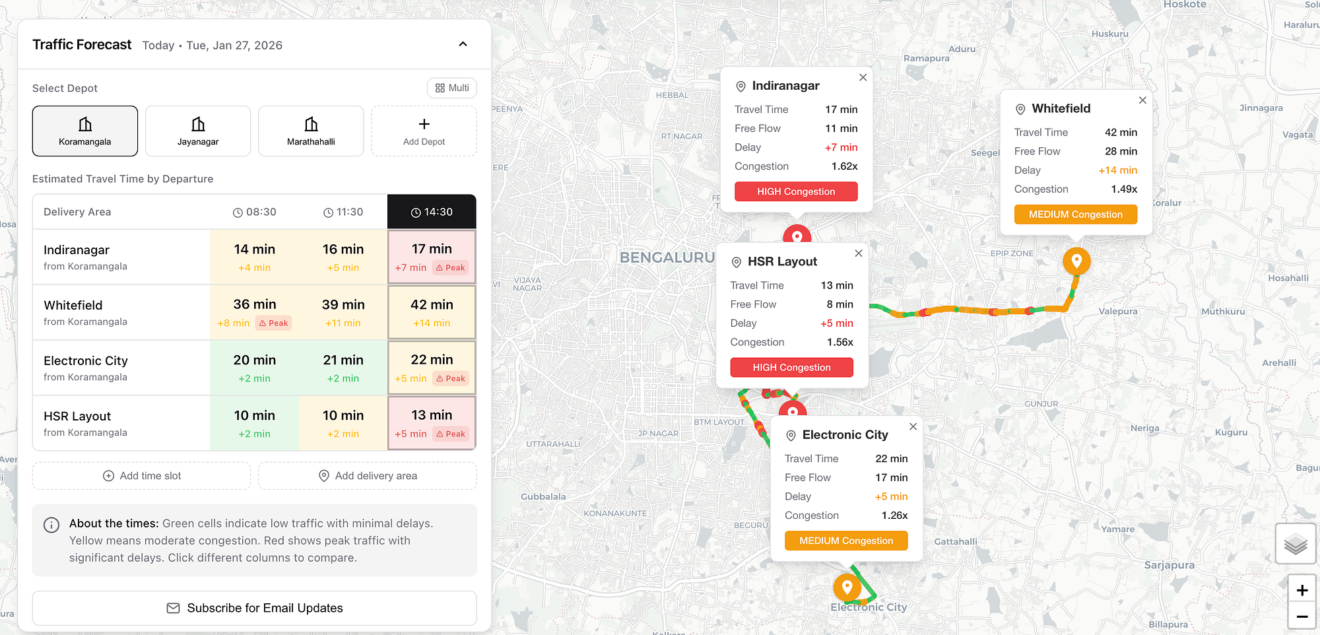Switch to the 11:30 departure column
Screen dimensions: 1320x635
343,212
